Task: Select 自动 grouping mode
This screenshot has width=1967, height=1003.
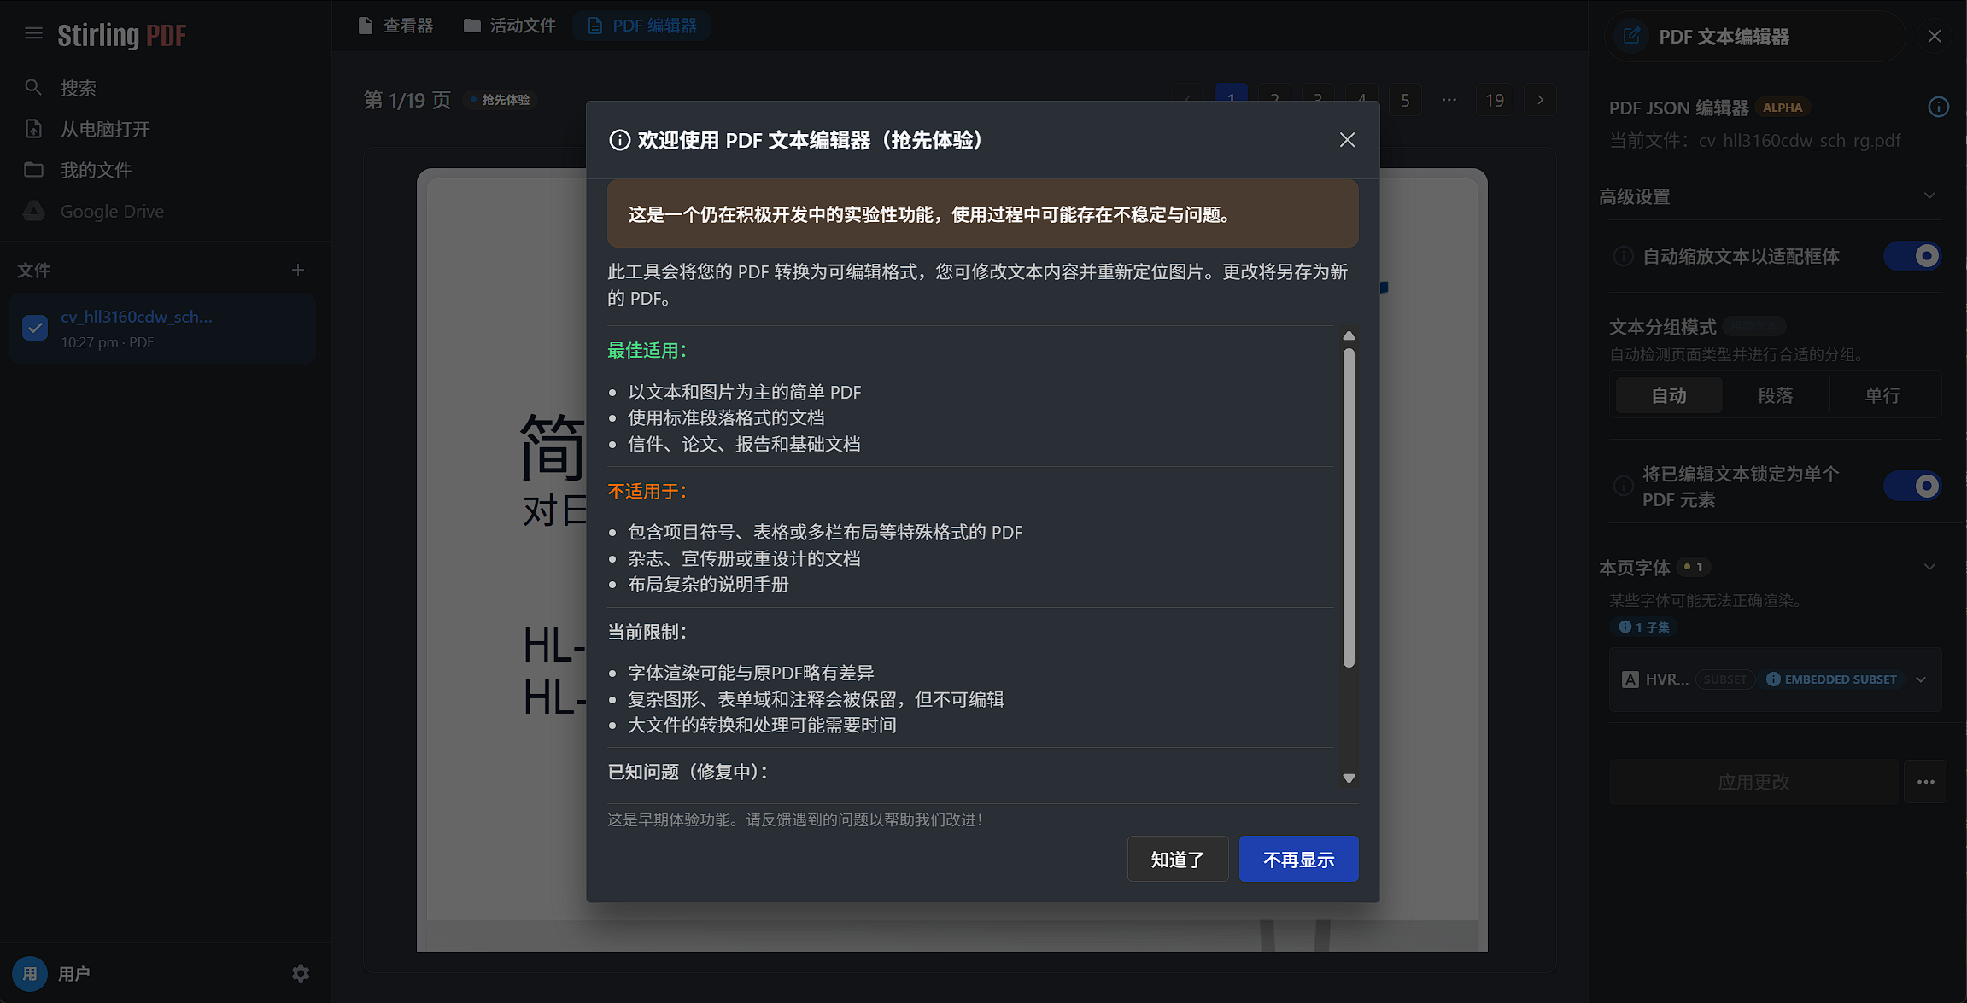Action: tap(1669, 395)
